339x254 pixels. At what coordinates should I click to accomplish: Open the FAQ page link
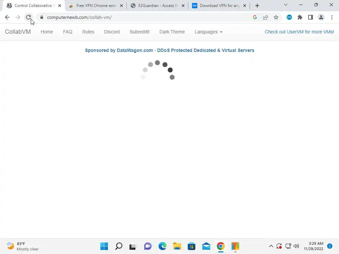tap(68, 32)
